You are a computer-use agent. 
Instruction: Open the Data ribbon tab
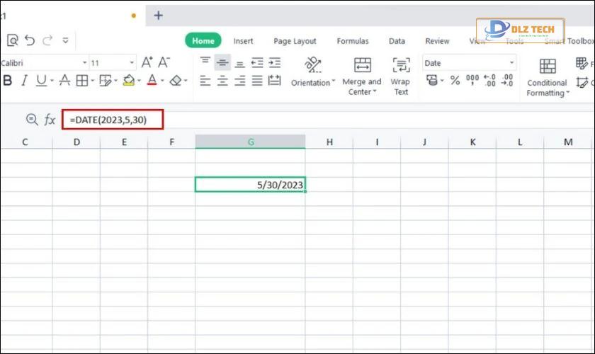point(397,41)
